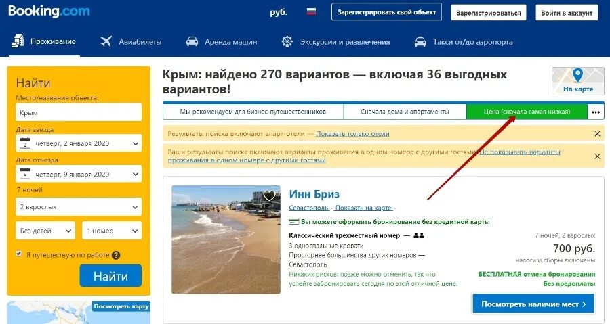Image resolution: width=610 pixels, height=324 pixels.
Task: Click the blue Найти search button
Action: pyautogui.click(x=110, y=276)
